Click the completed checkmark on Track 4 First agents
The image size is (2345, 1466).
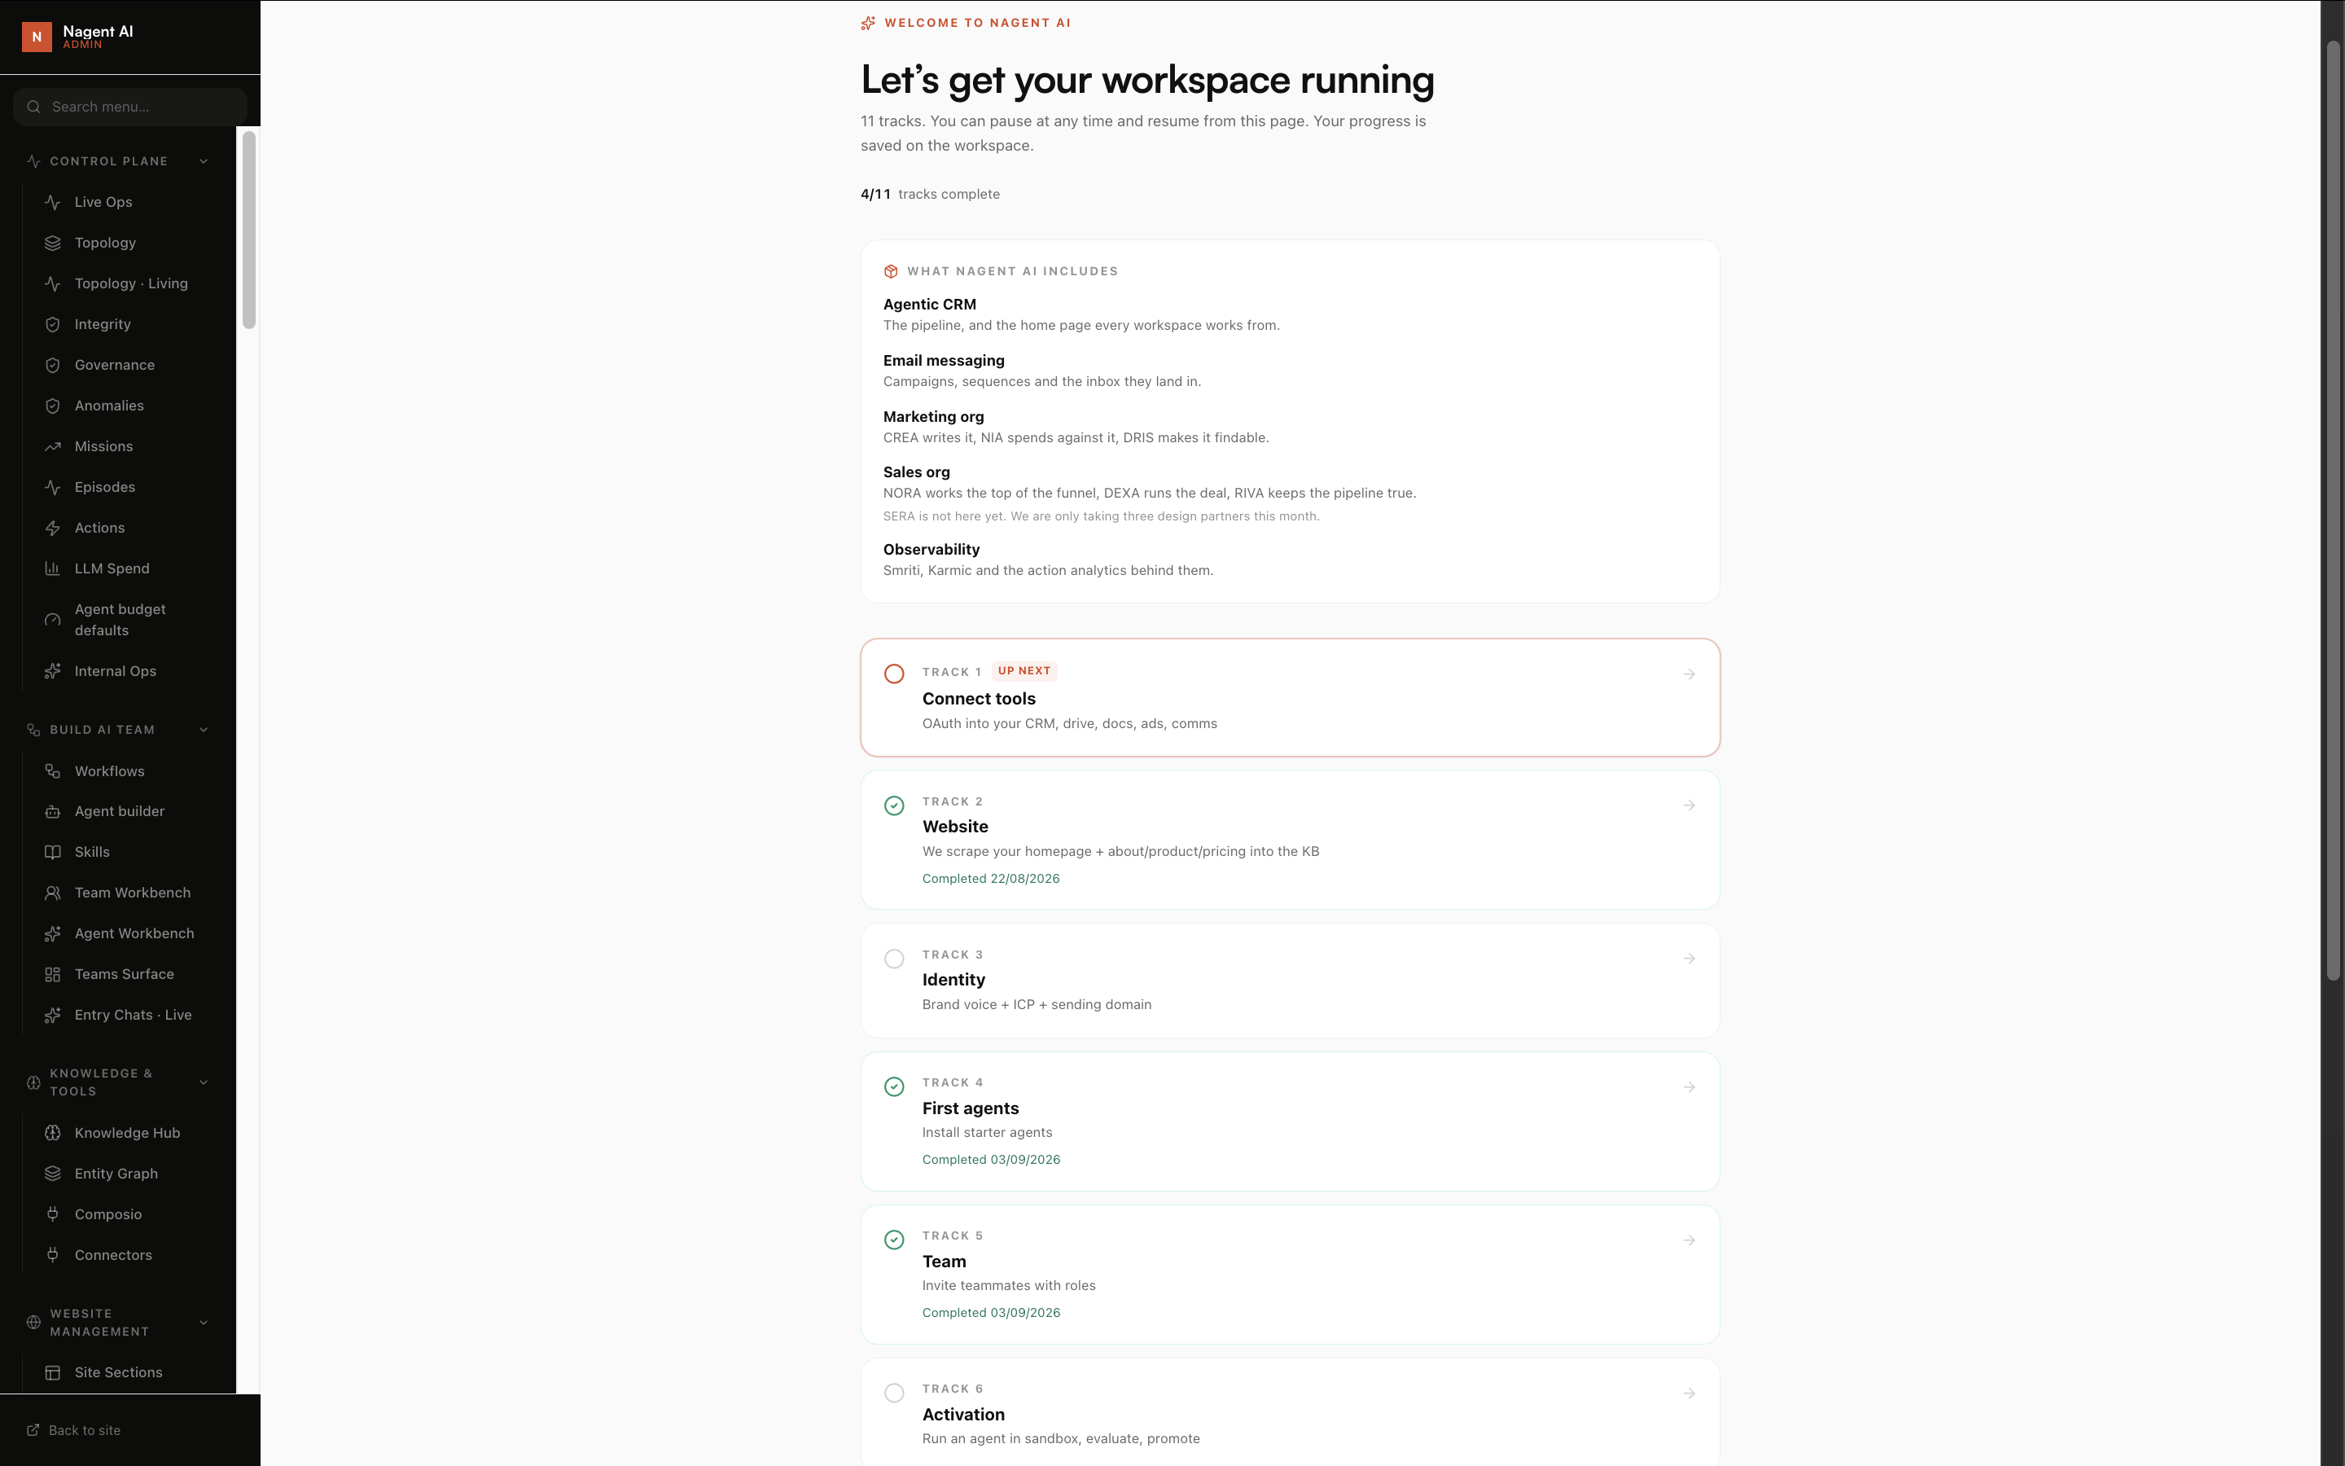coord(894,1087)
